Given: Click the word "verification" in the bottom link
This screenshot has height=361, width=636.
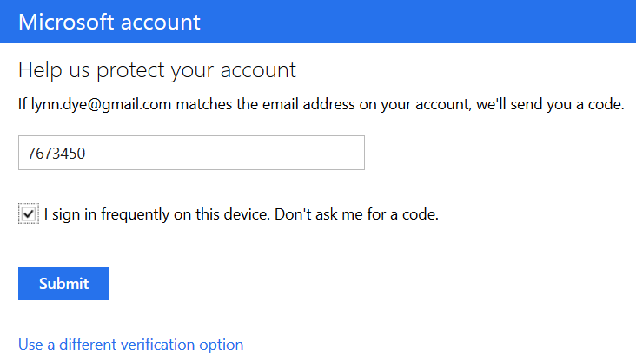Looking at the screenshot, I should [155, 345].
